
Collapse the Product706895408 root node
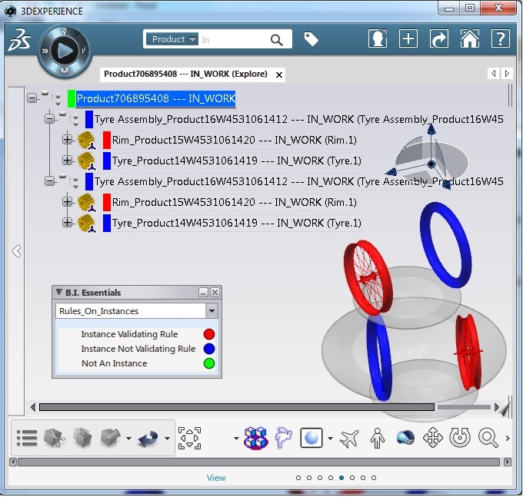pos(32,98)
